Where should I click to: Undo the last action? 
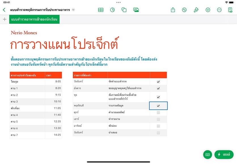point(184,10)
